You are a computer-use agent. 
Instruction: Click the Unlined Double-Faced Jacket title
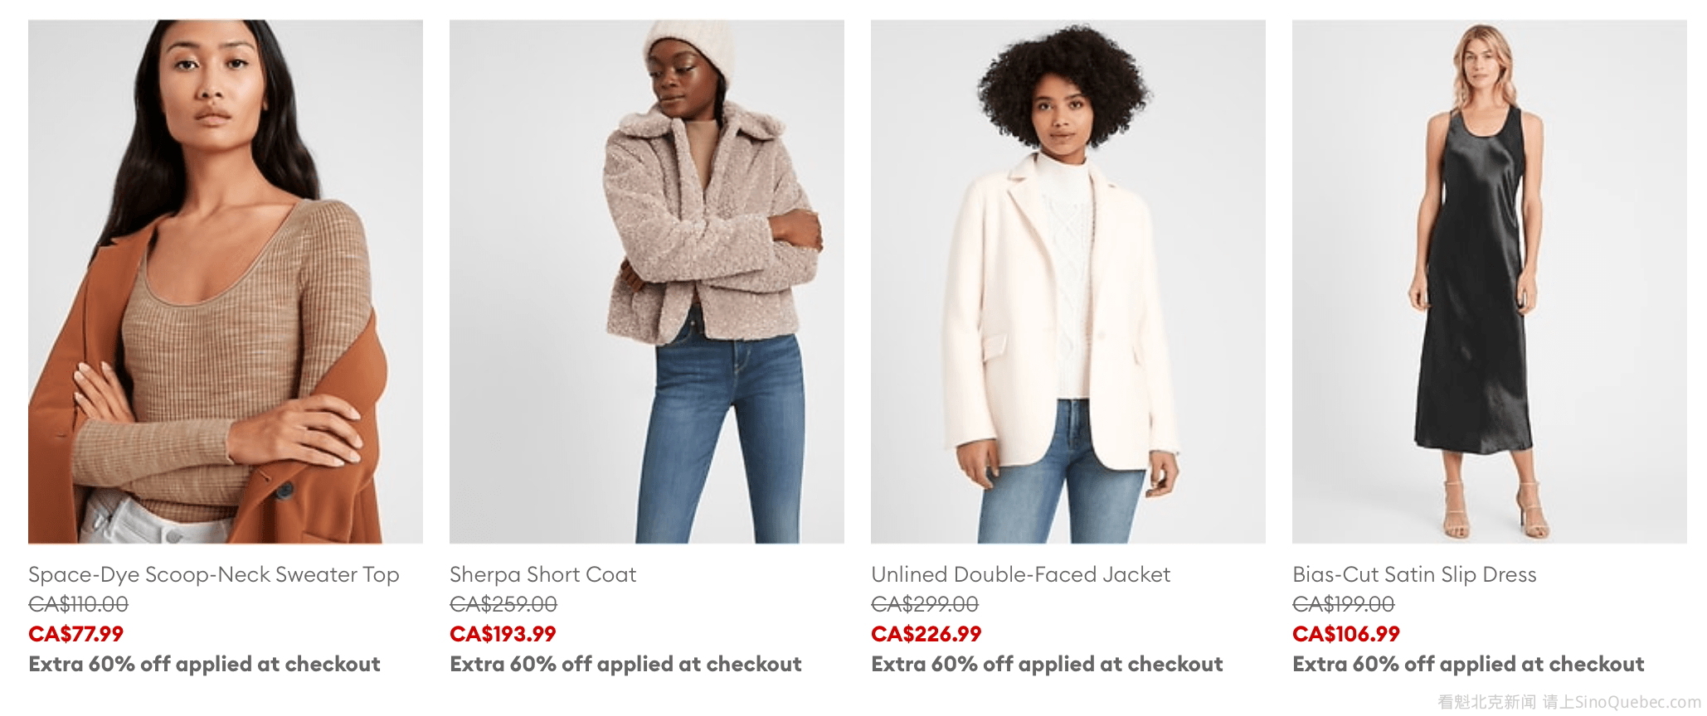1021,574
